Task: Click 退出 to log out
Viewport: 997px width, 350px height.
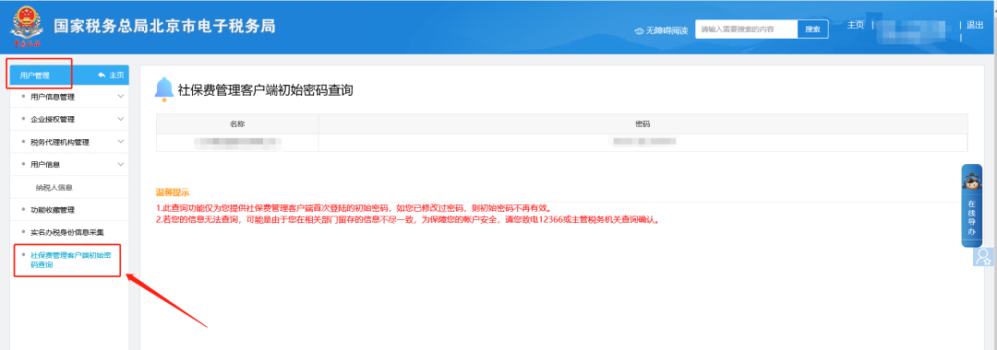Action: coord(975,26)
